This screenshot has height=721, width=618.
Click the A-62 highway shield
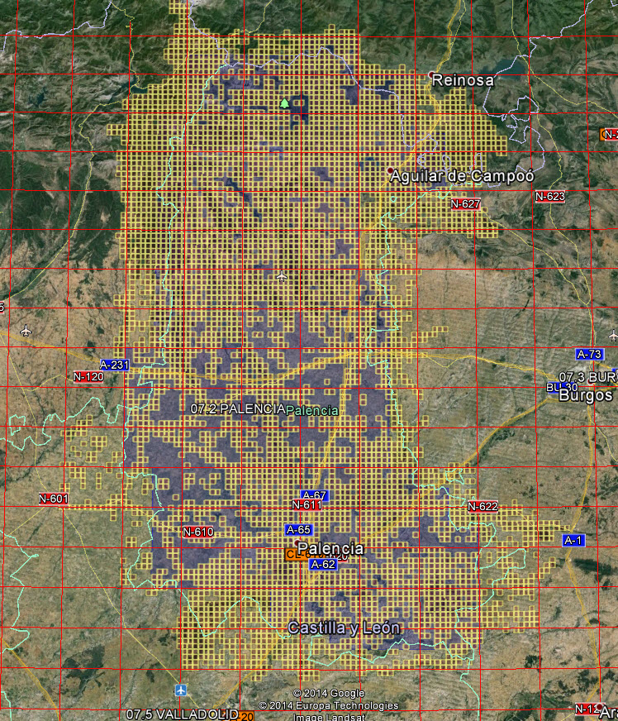pos(323,564)
